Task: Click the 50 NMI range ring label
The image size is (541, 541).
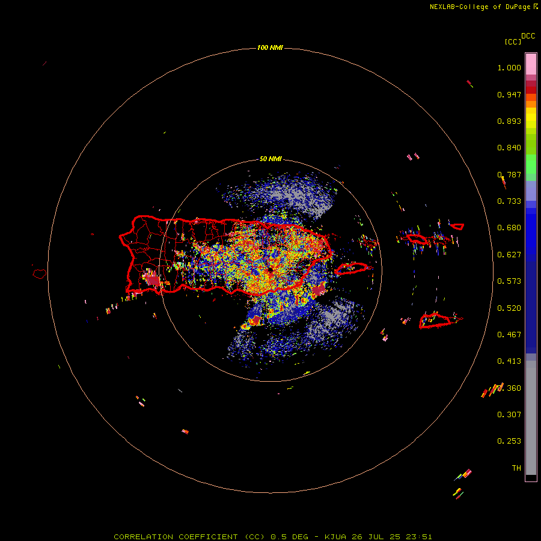Action: [x=270, y=159]
